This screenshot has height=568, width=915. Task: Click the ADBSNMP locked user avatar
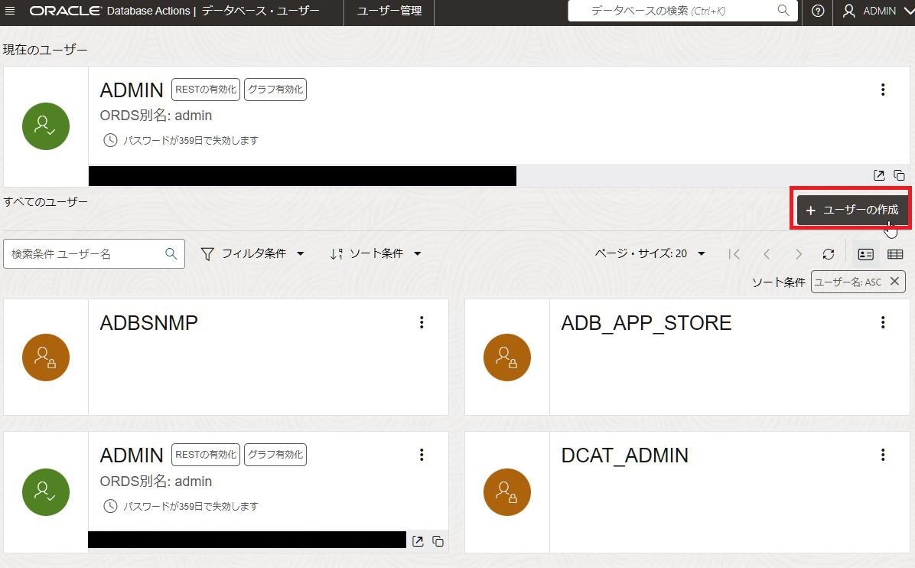(45, 357)
